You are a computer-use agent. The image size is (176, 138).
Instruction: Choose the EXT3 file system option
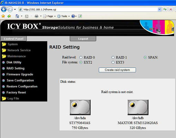113,62
